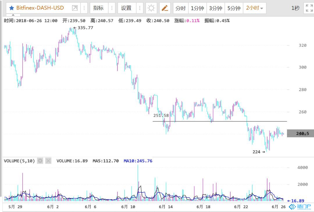Click the 6月 22 date axis label

(241, 207)
